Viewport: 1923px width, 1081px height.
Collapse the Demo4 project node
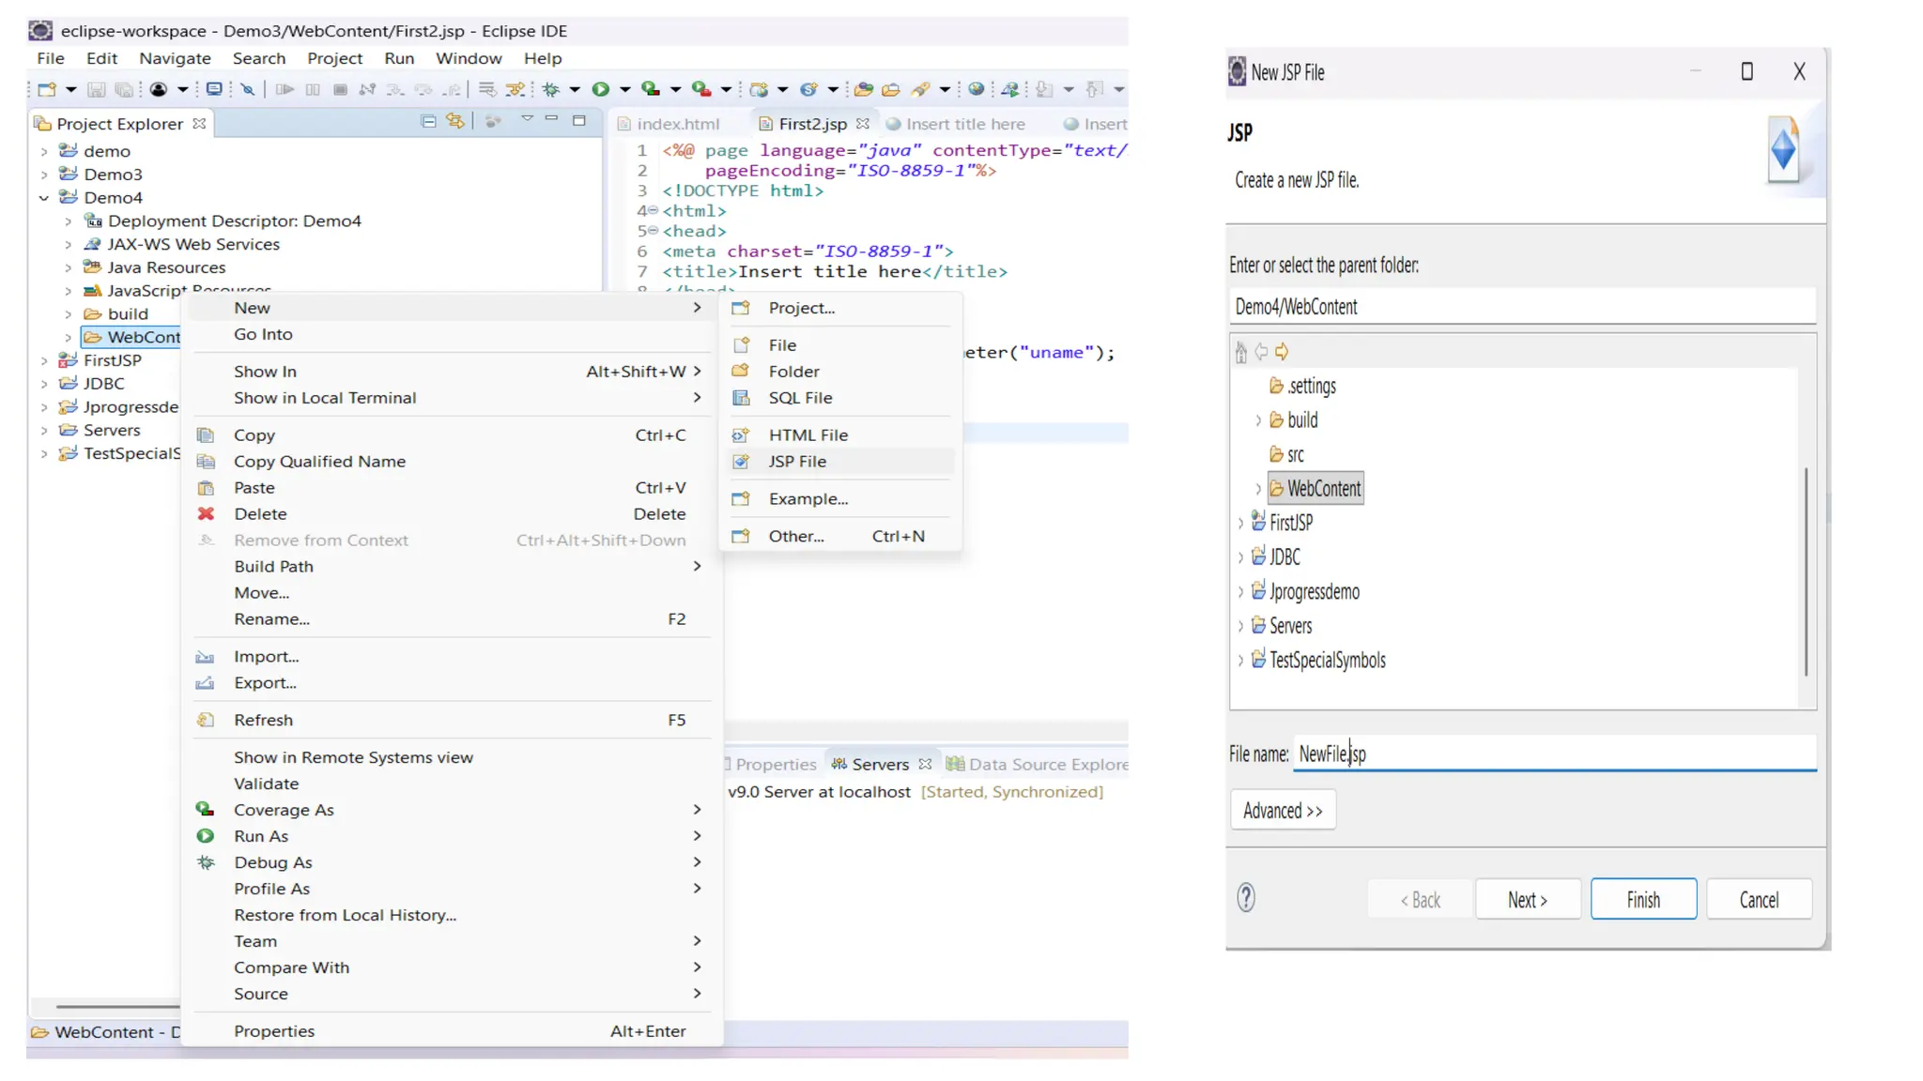44,198
